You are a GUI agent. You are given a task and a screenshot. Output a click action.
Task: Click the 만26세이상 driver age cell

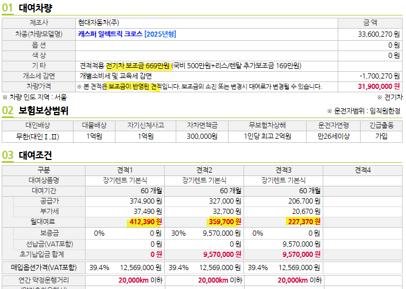click(x=334, y=136)
